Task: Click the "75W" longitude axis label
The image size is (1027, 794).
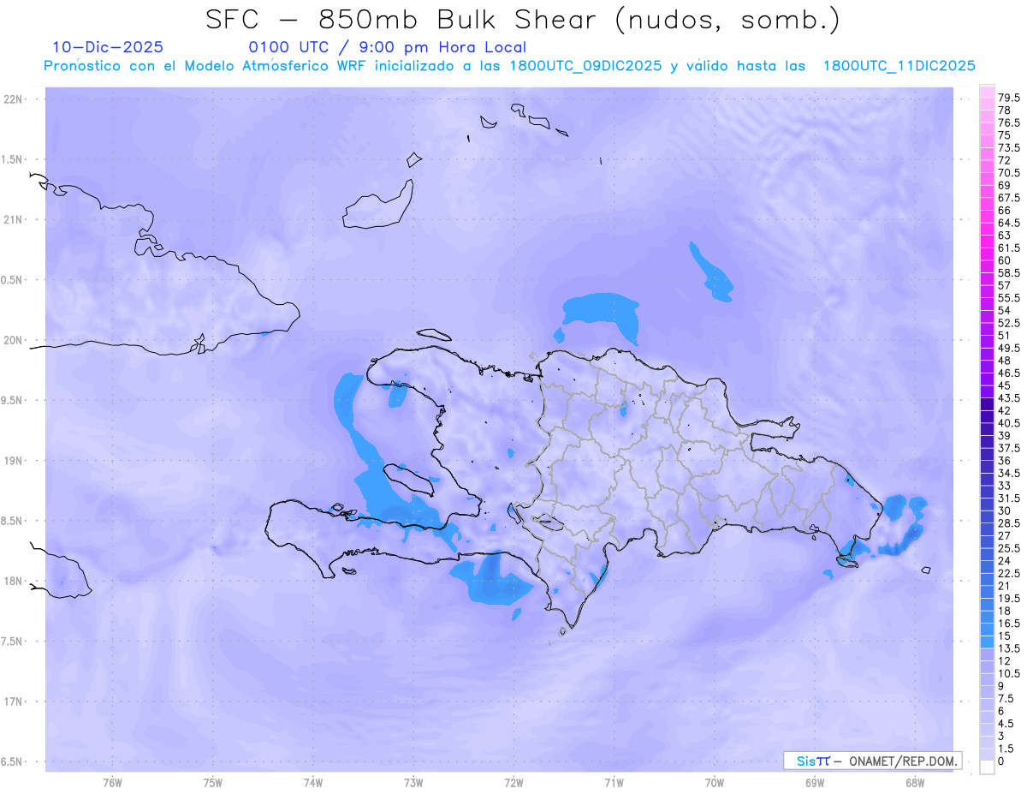Action: coord(213,782)
